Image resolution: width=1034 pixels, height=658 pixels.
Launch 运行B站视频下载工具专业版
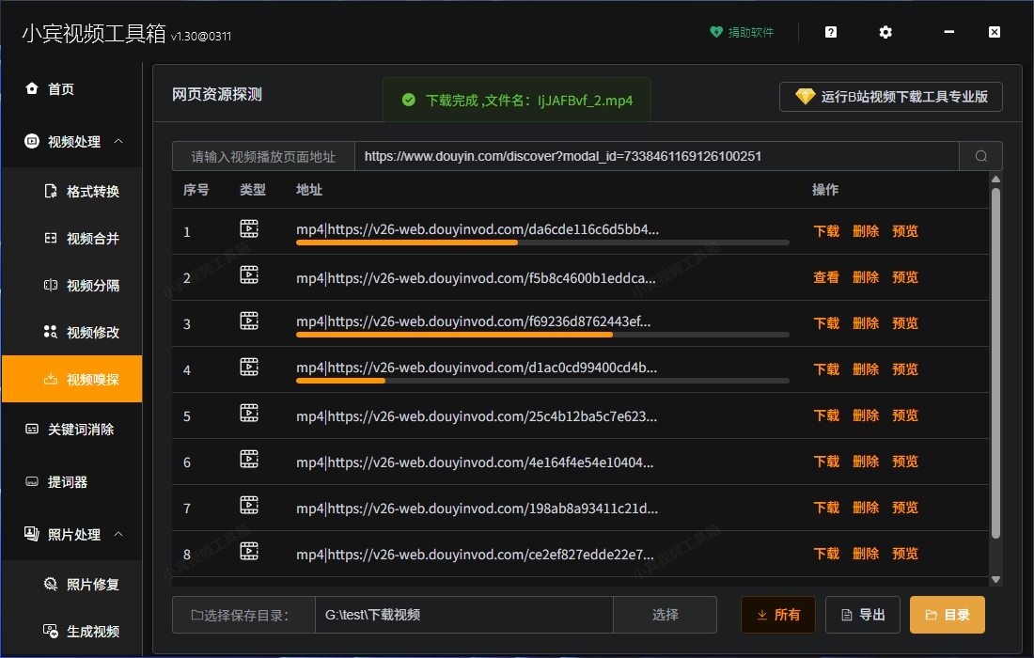(890, 96)
